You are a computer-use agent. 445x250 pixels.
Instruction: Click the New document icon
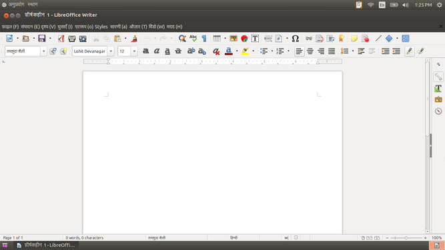(9, 38)
